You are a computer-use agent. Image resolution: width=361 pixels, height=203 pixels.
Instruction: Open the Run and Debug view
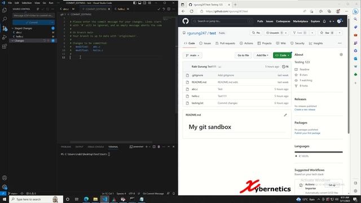5,37
